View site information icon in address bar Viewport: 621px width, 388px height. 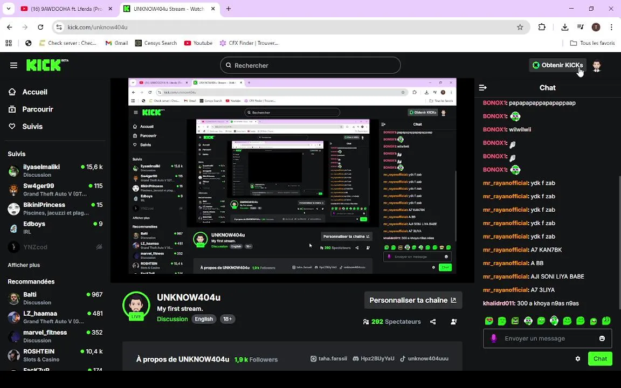pyautogui.click(x=59, y=27)
